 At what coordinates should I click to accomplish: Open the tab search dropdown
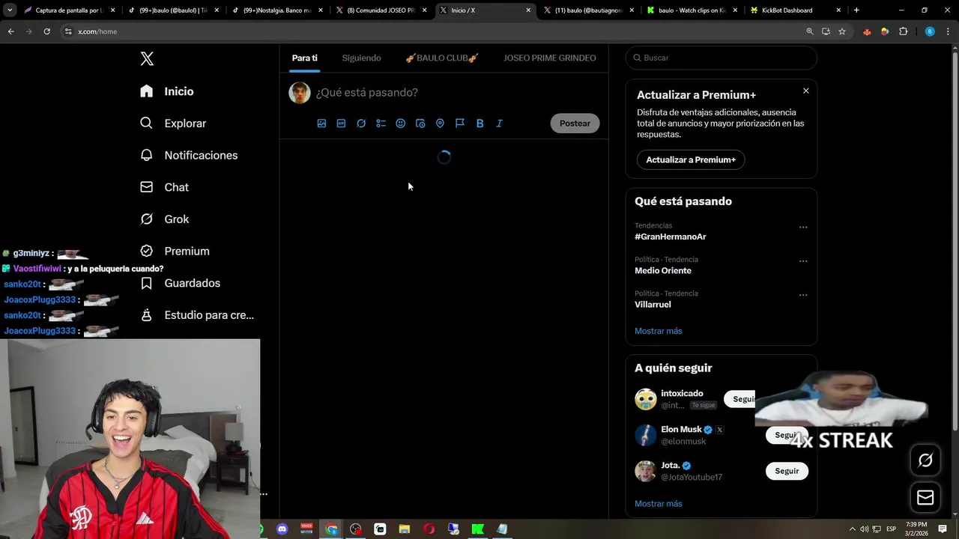tap(10, 10)
